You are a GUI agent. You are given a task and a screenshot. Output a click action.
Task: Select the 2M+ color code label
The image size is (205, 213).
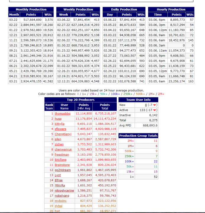point(161,94)
